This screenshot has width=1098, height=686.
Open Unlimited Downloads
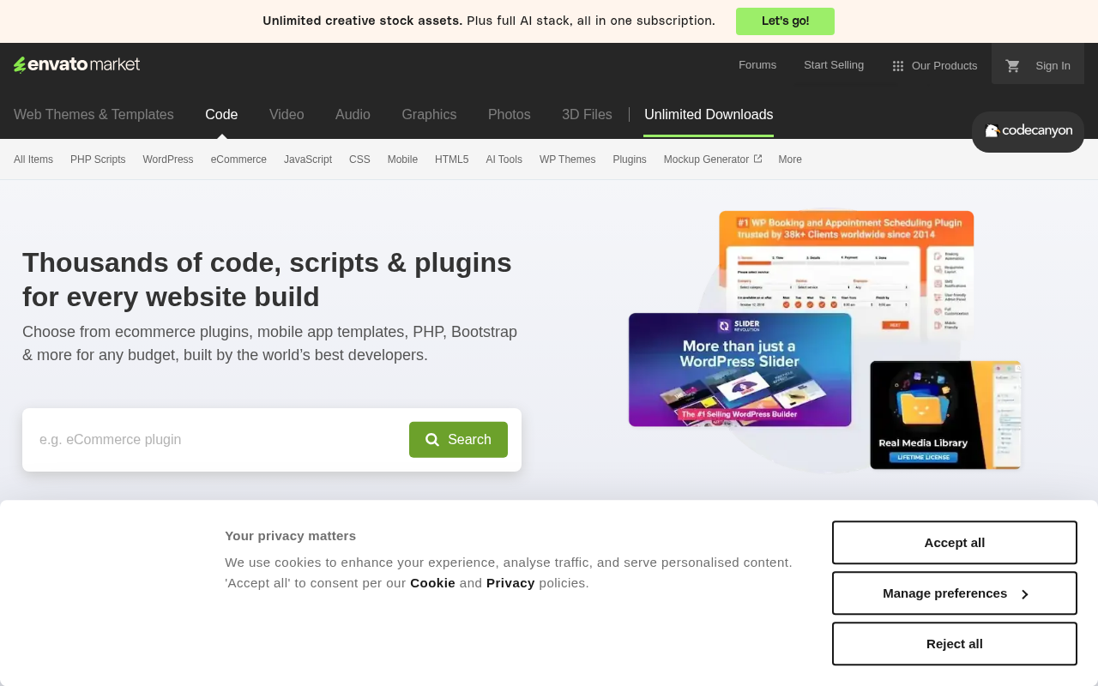pos(709,115)
